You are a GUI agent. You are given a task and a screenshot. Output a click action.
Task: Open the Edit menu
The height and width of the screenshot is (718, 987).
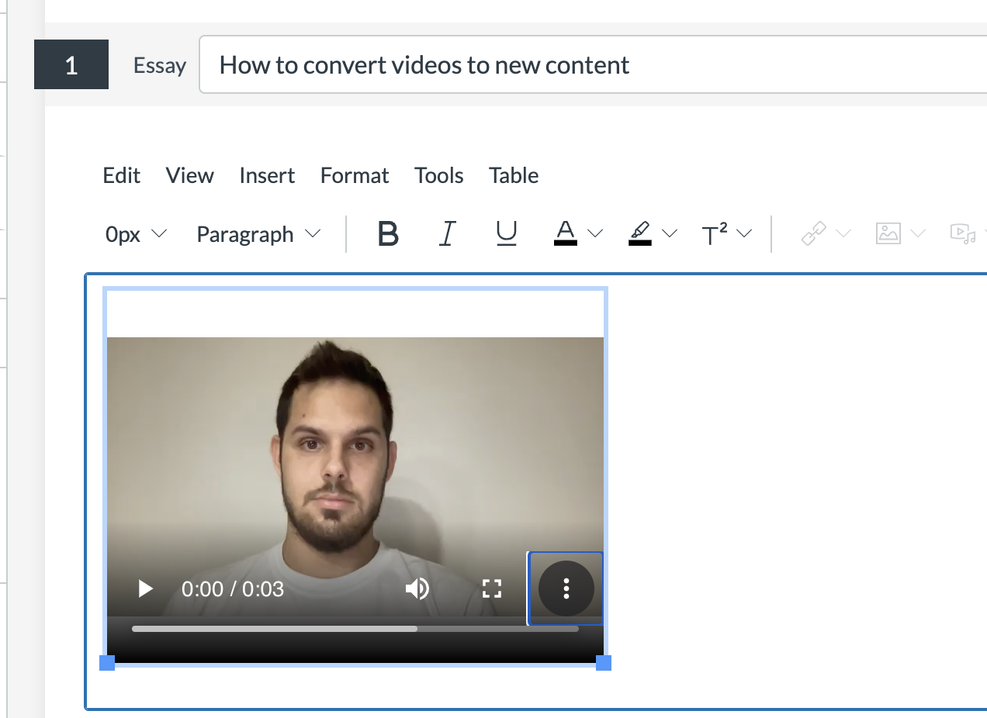pyautogui.click(x=122, y=175)
